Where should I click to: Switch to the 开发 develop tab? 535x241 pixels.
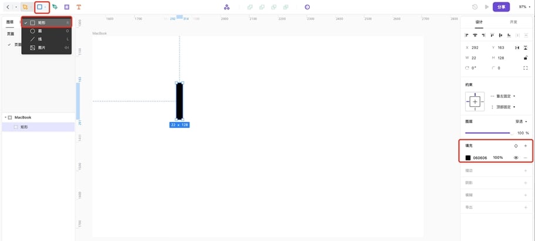[513, 22]
